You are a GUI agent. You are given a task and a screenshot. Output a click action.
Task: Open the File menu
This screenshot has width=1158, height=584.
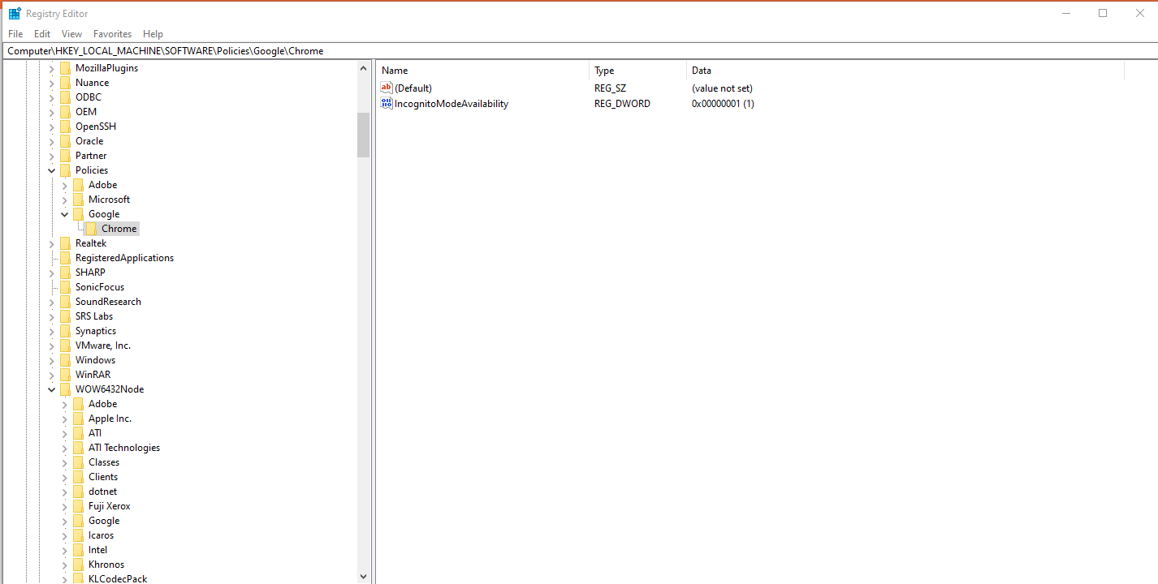pos(15,34)
